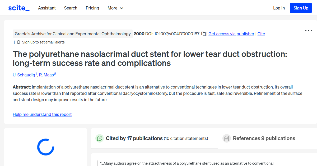
Task: Click the Cite link
Action: pyautogui.click(x=261, y=34)
